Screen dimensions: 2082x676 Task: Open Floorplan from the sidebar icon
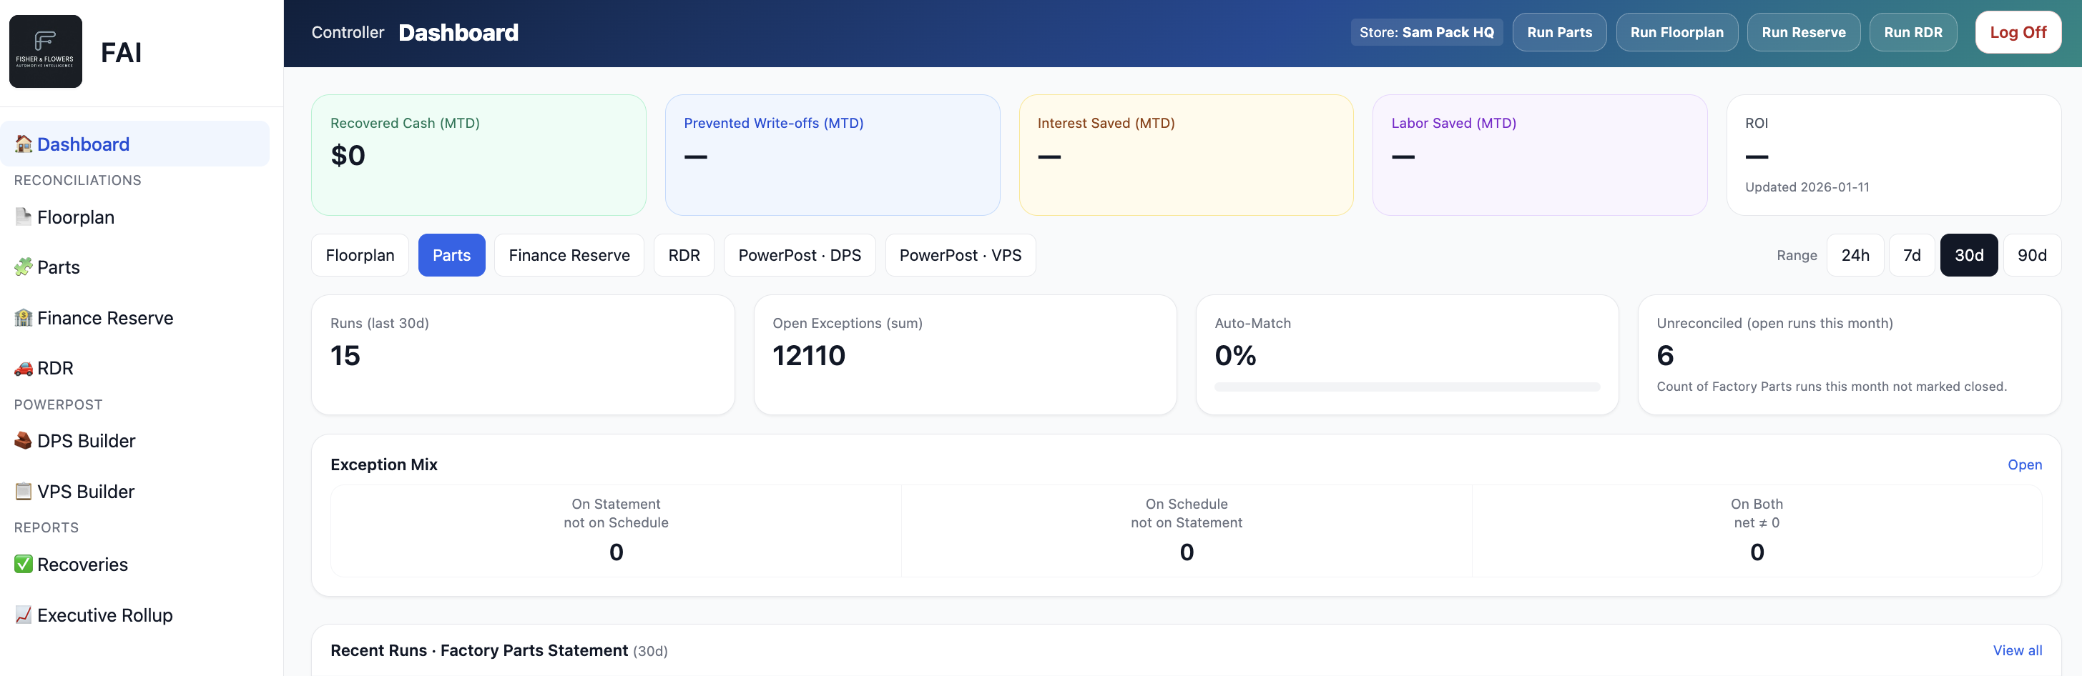tap(22, 217)
